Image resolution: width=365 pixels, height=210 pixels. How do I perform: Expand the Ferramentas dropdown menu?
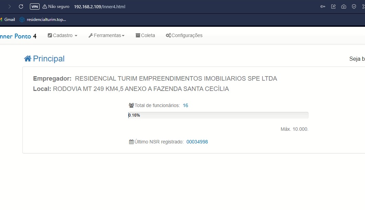[106, 35]
